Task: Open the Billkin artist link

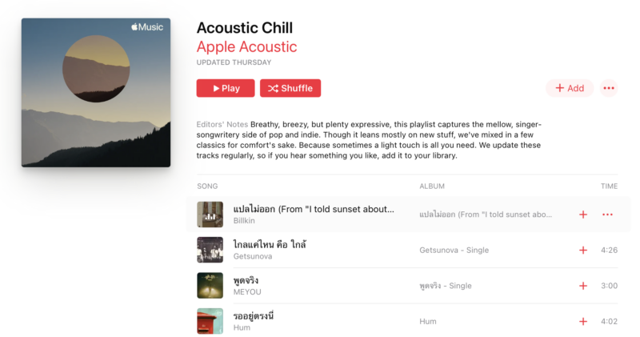Action: tap(244, 221)
